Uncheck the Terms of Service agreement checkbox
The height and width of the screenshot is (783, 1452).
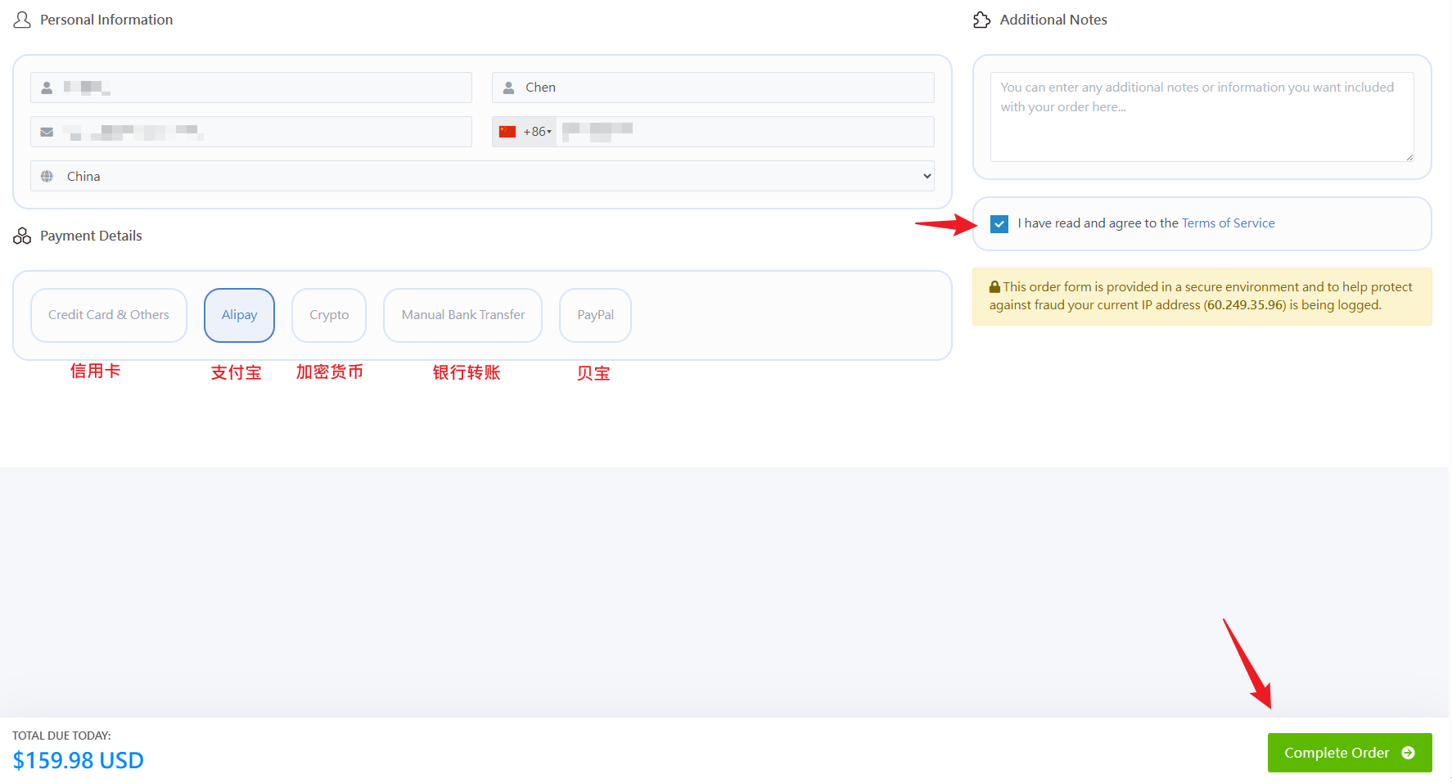[x=999, y=224]
